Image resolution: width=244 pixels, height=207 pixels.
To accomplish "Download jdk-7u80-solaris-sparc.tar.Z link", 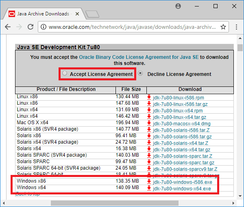I will point(183,156).
